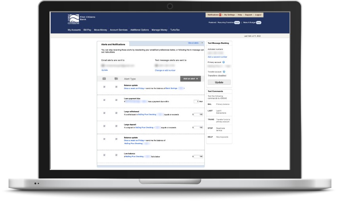Open the Manage Money menu
This screenshot has width=337, height=201.
[x=159, y=30]
